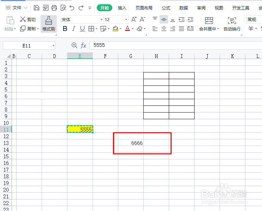Open Insert Function fx
Screen dimensions: 262x211
click(x=83, y=45)
